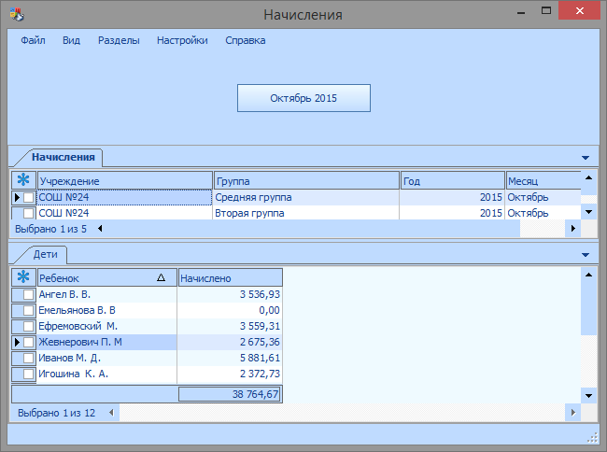Viewport: 607px width, 452px height.
Task: Collapse the Дети panel with its dropdown arrow
Action: 586,255
